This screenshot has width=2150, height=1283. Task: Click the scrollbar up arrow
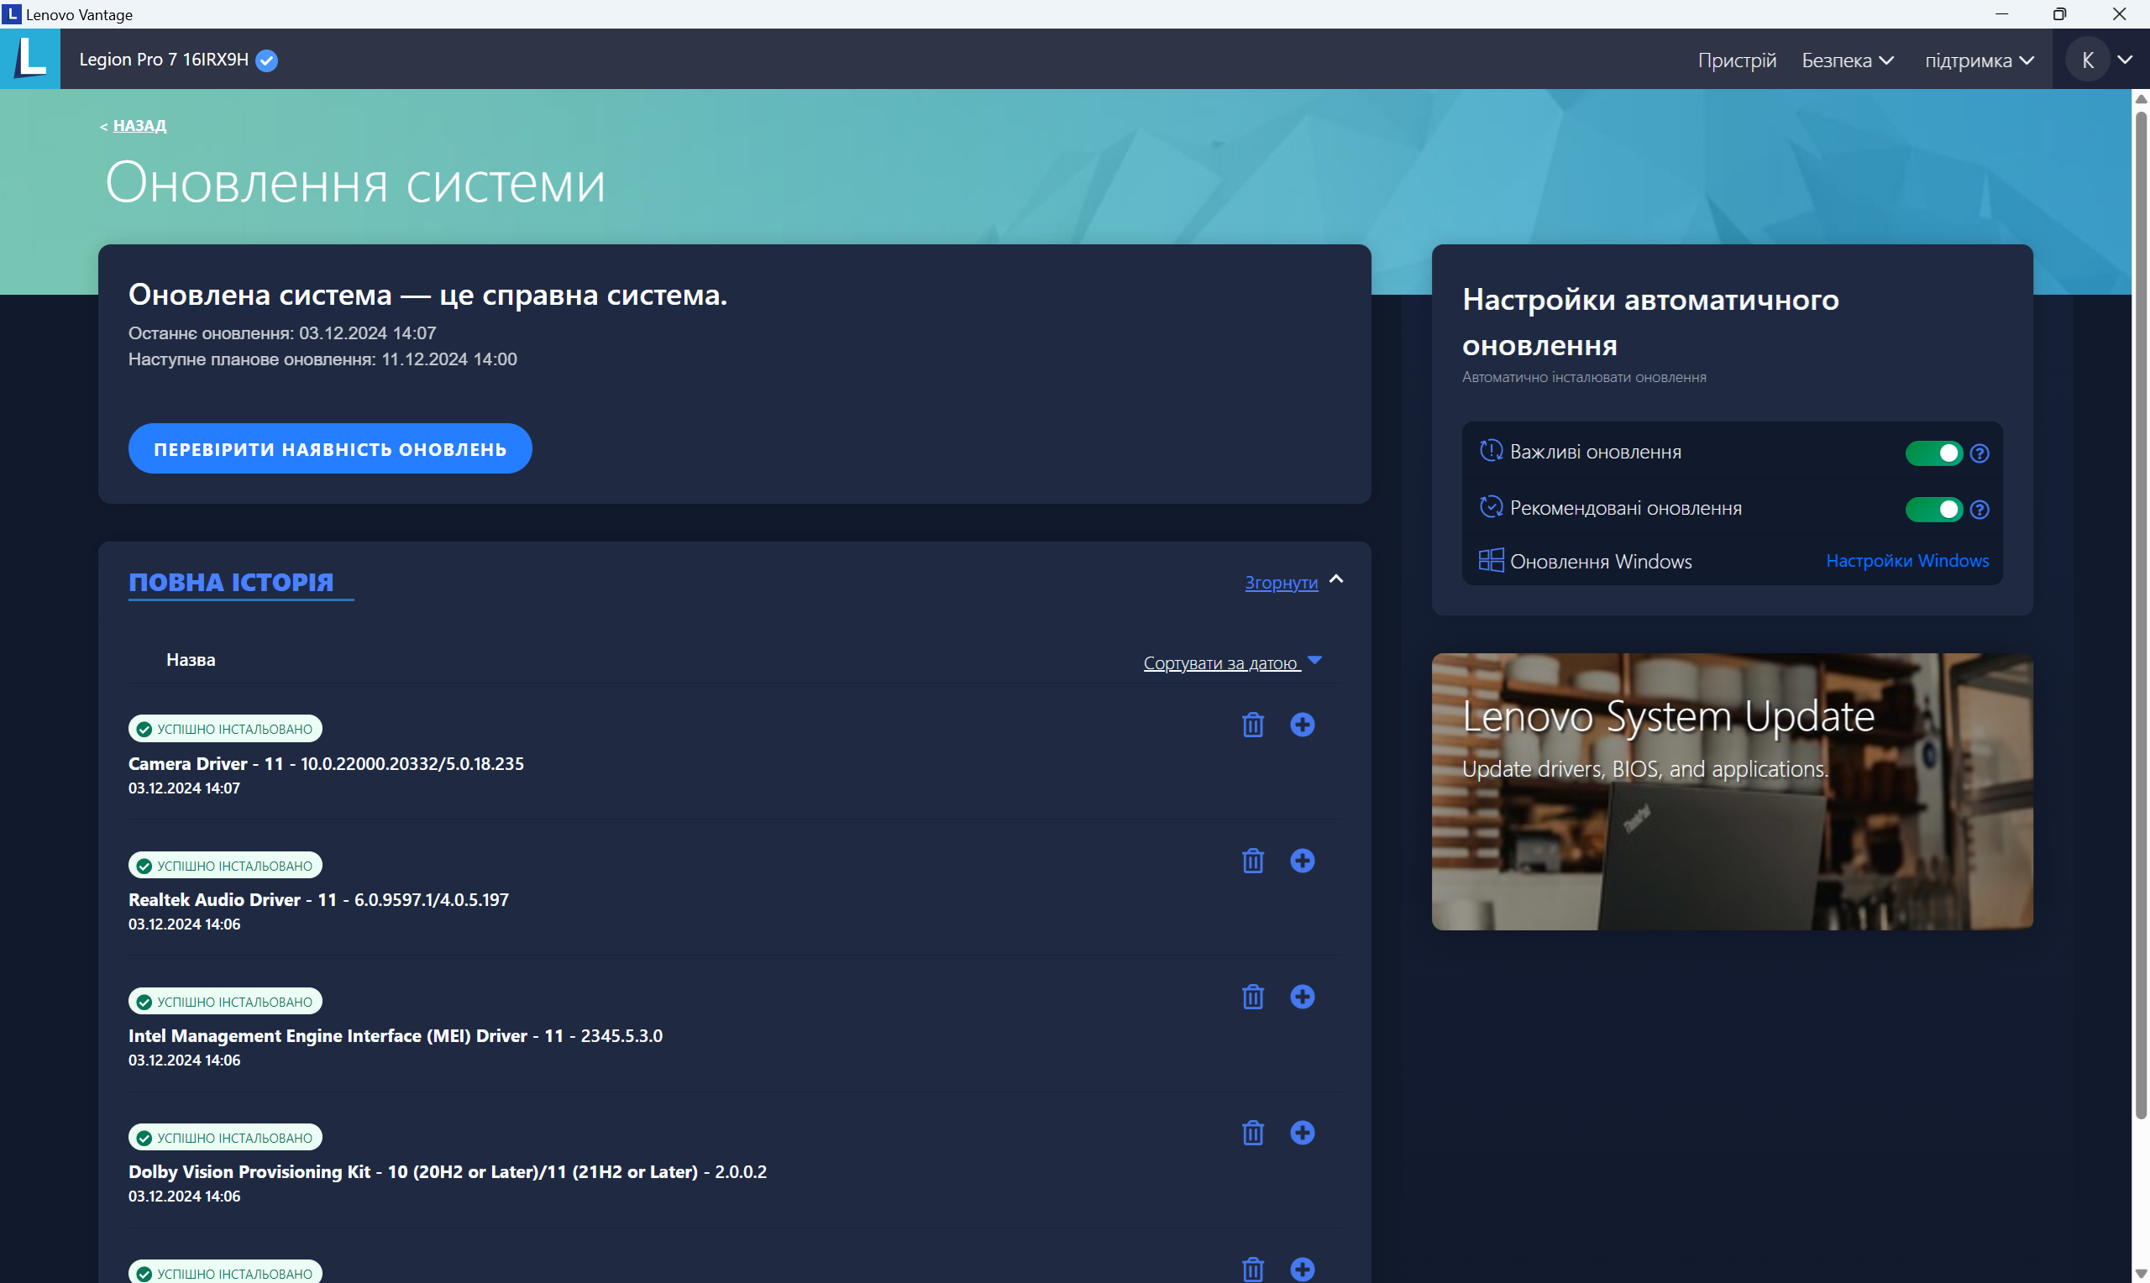pos(2141,98)
